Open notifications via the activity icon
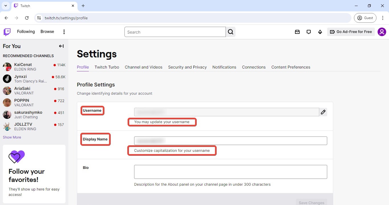Image resolution: width=389 pixels, height=205 pixels. pos(309,32)
